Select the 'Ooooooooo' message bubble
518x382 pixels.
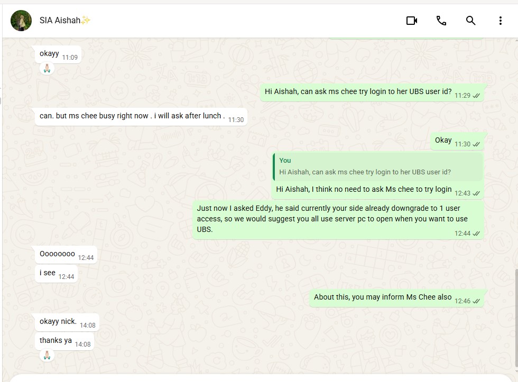[x=66, y=255]
